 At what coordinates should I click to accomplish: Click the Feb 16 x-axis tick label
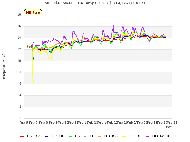(123, 122)
